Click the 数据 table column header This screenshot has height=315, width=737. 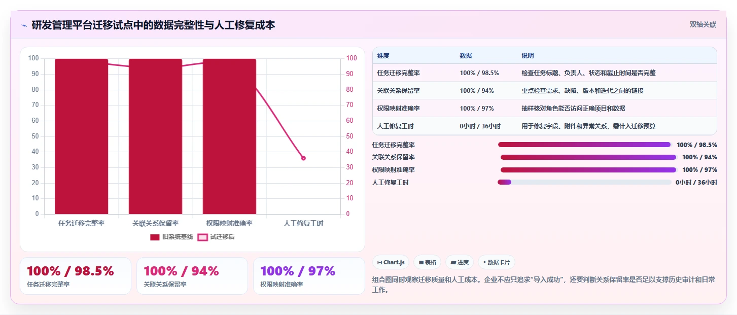point(466,55)
